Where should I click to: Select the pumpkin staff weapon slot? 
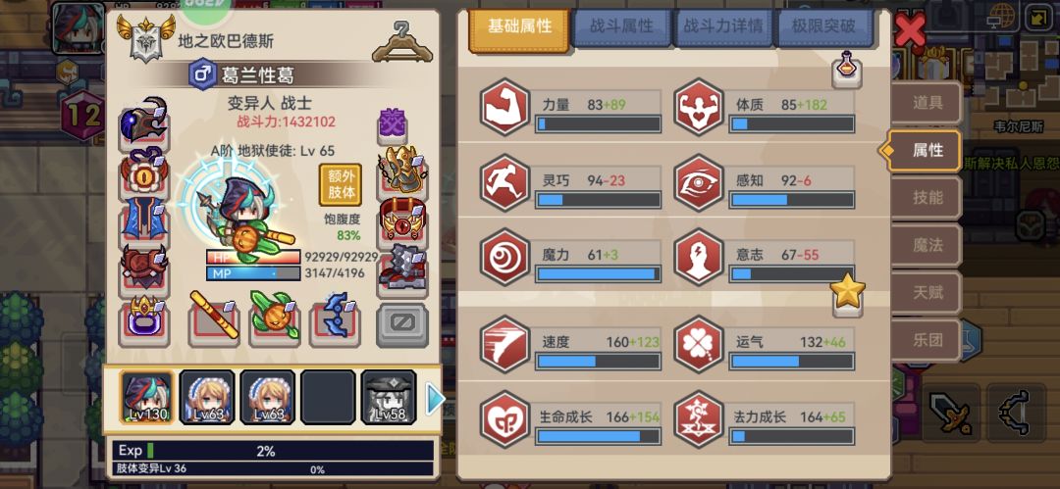point(275,318)
